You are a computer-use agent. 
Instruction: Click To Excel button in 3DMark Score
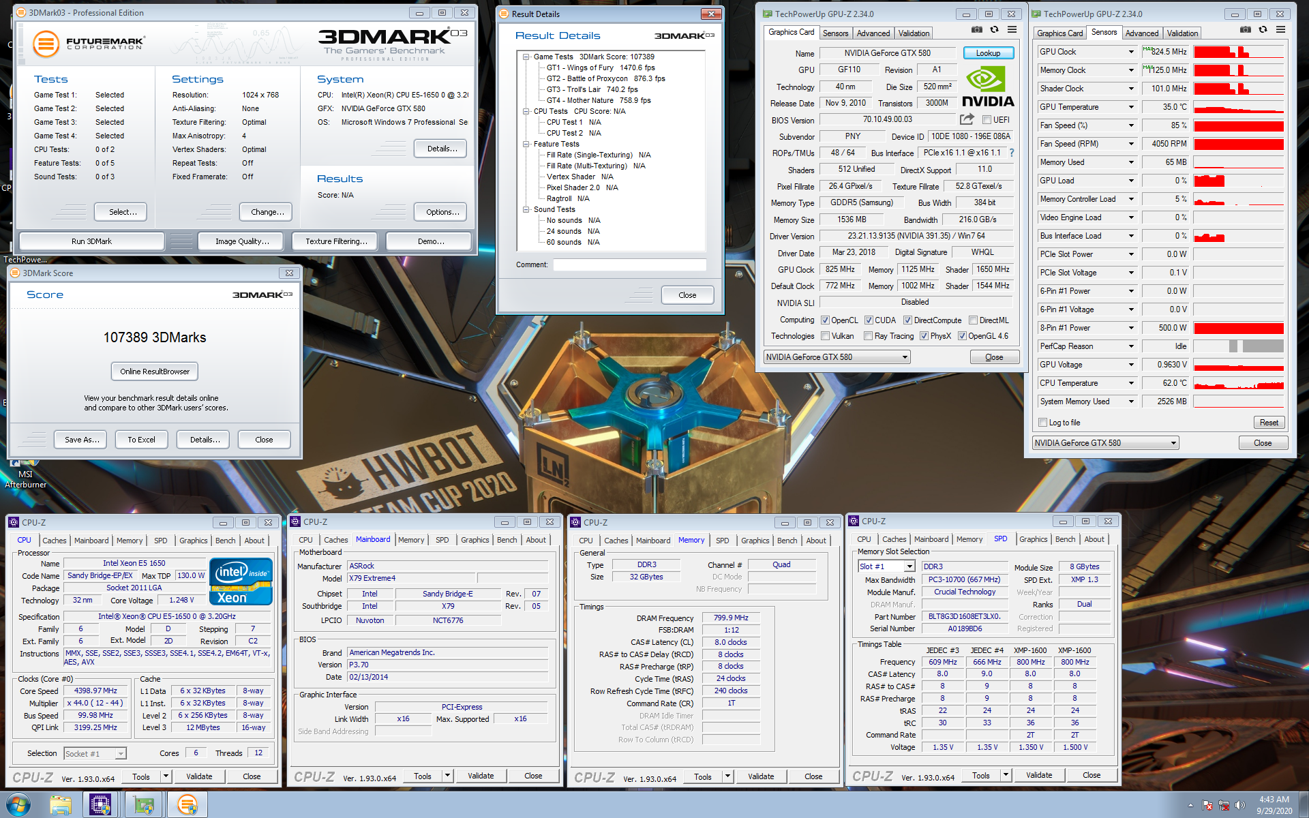pyautogui.click(x=141, y=440)
